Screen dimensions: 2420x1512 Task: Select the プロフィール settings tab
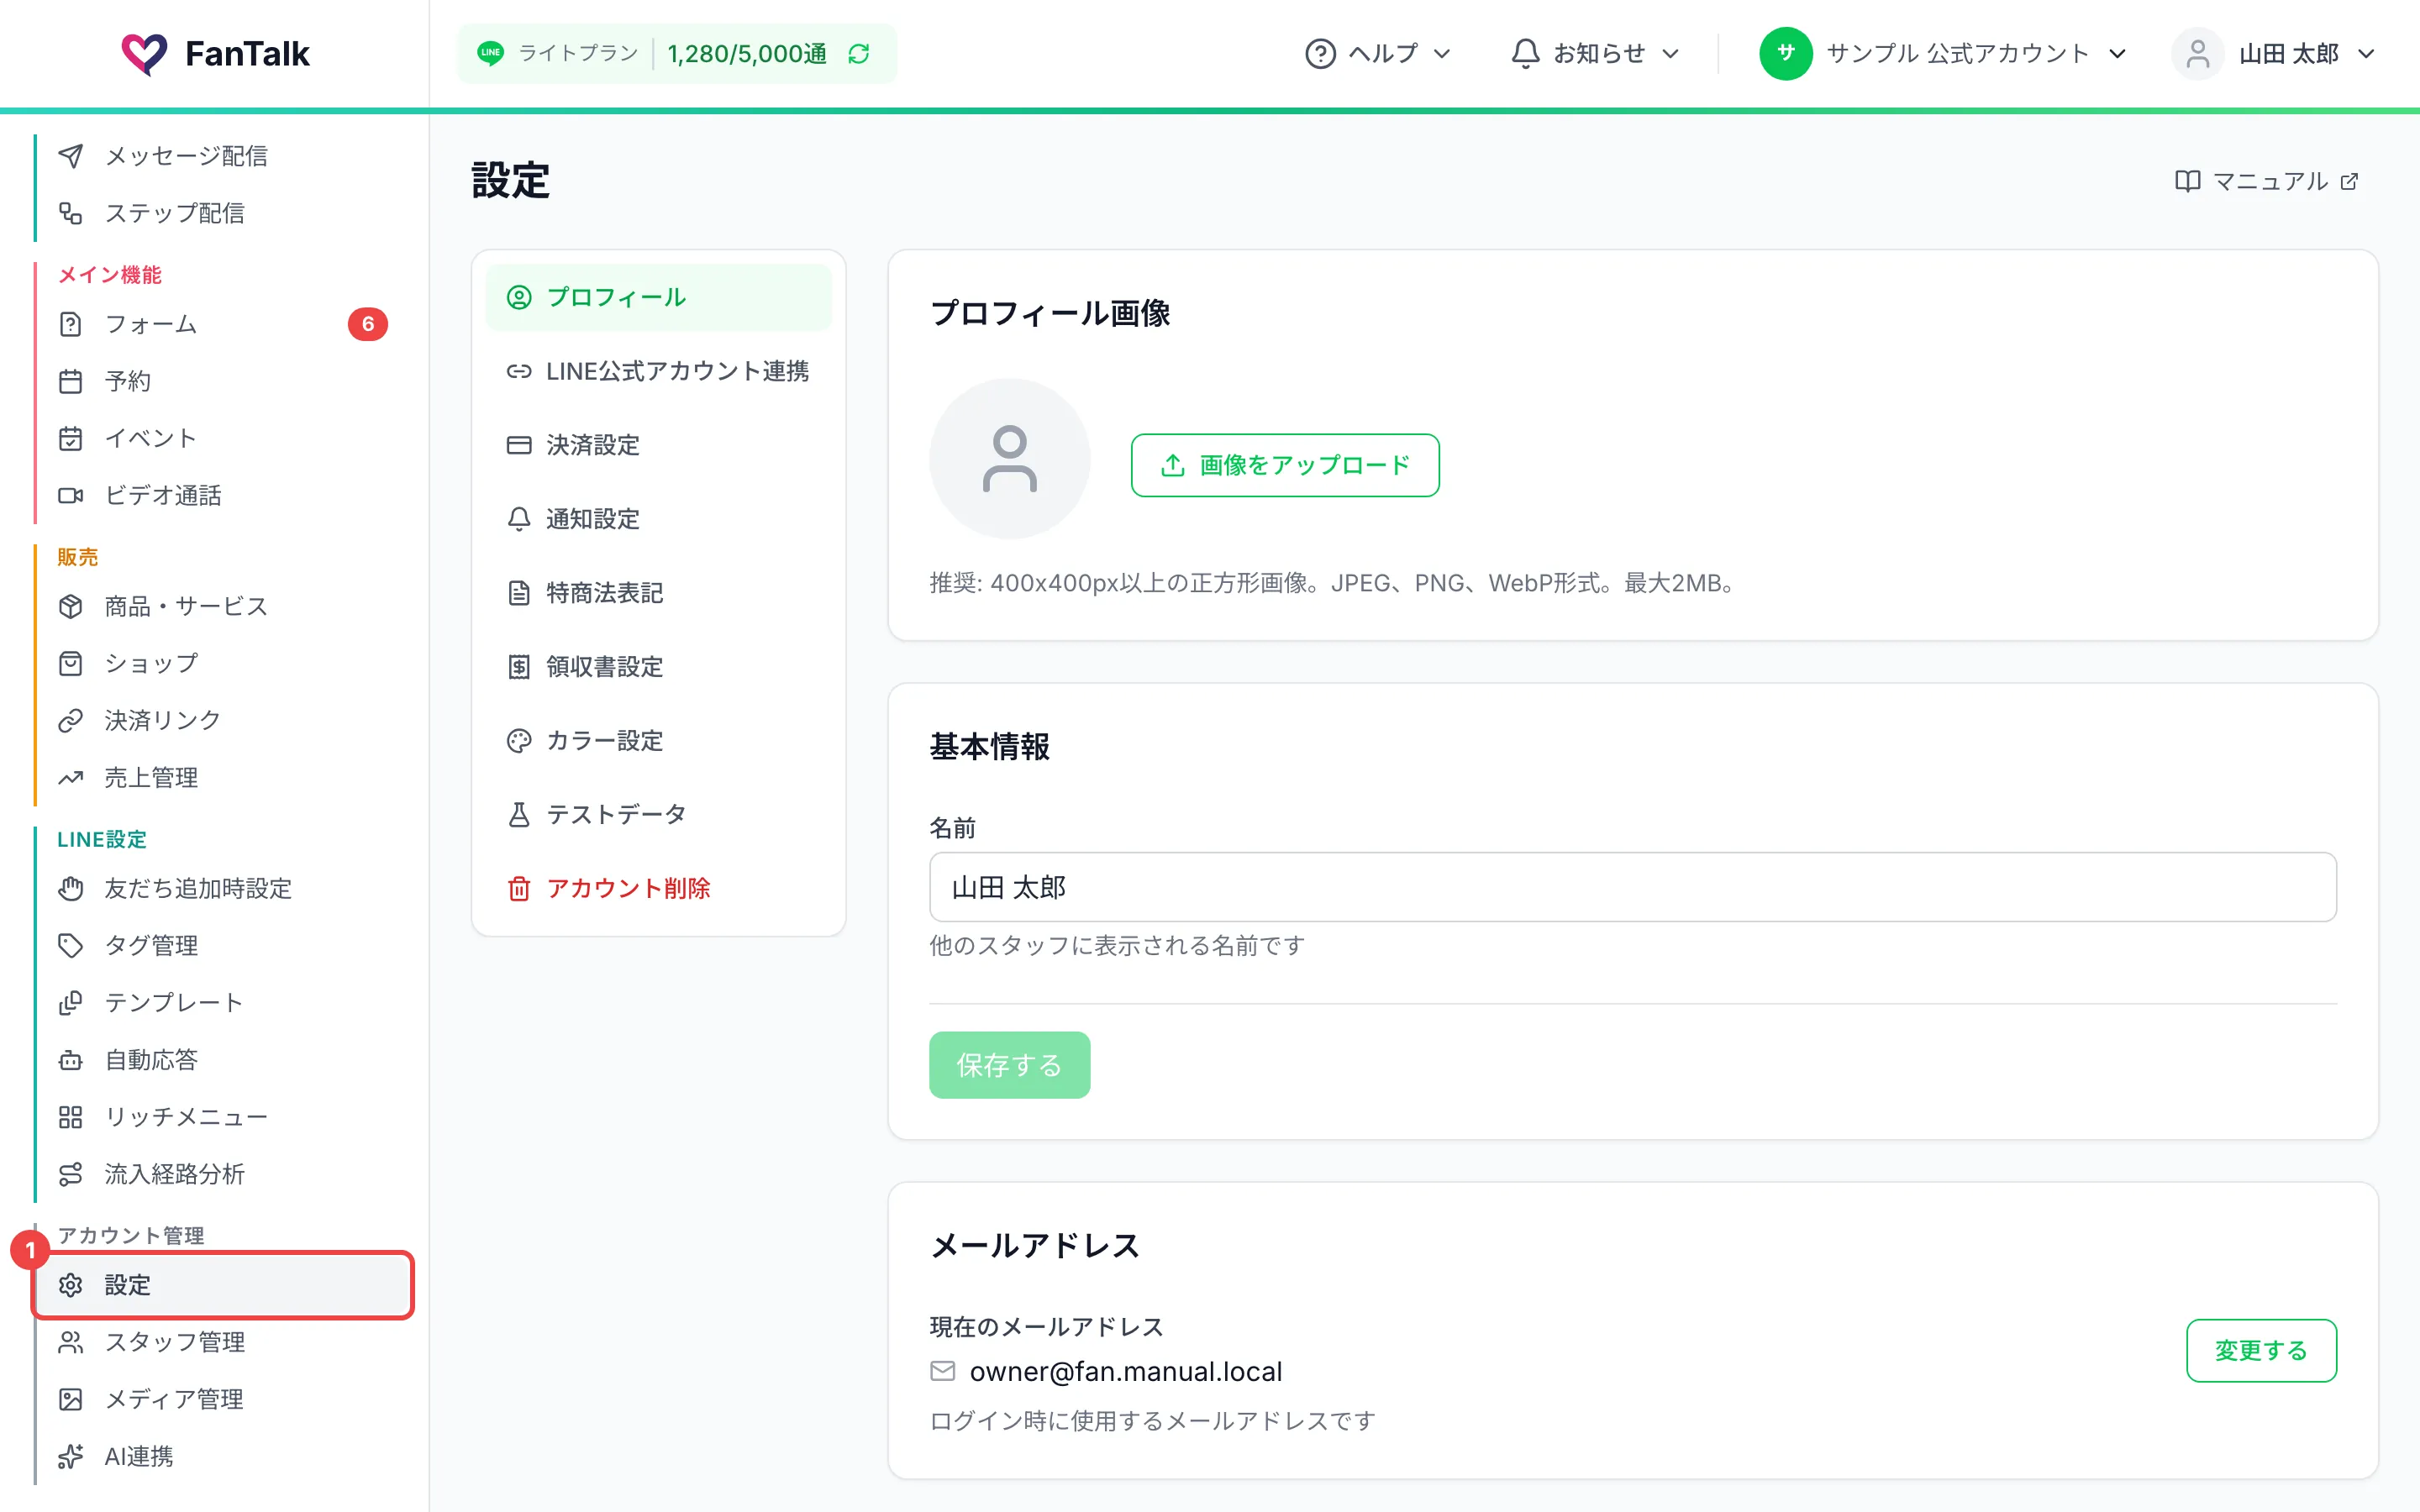click(x=658, y=297)
